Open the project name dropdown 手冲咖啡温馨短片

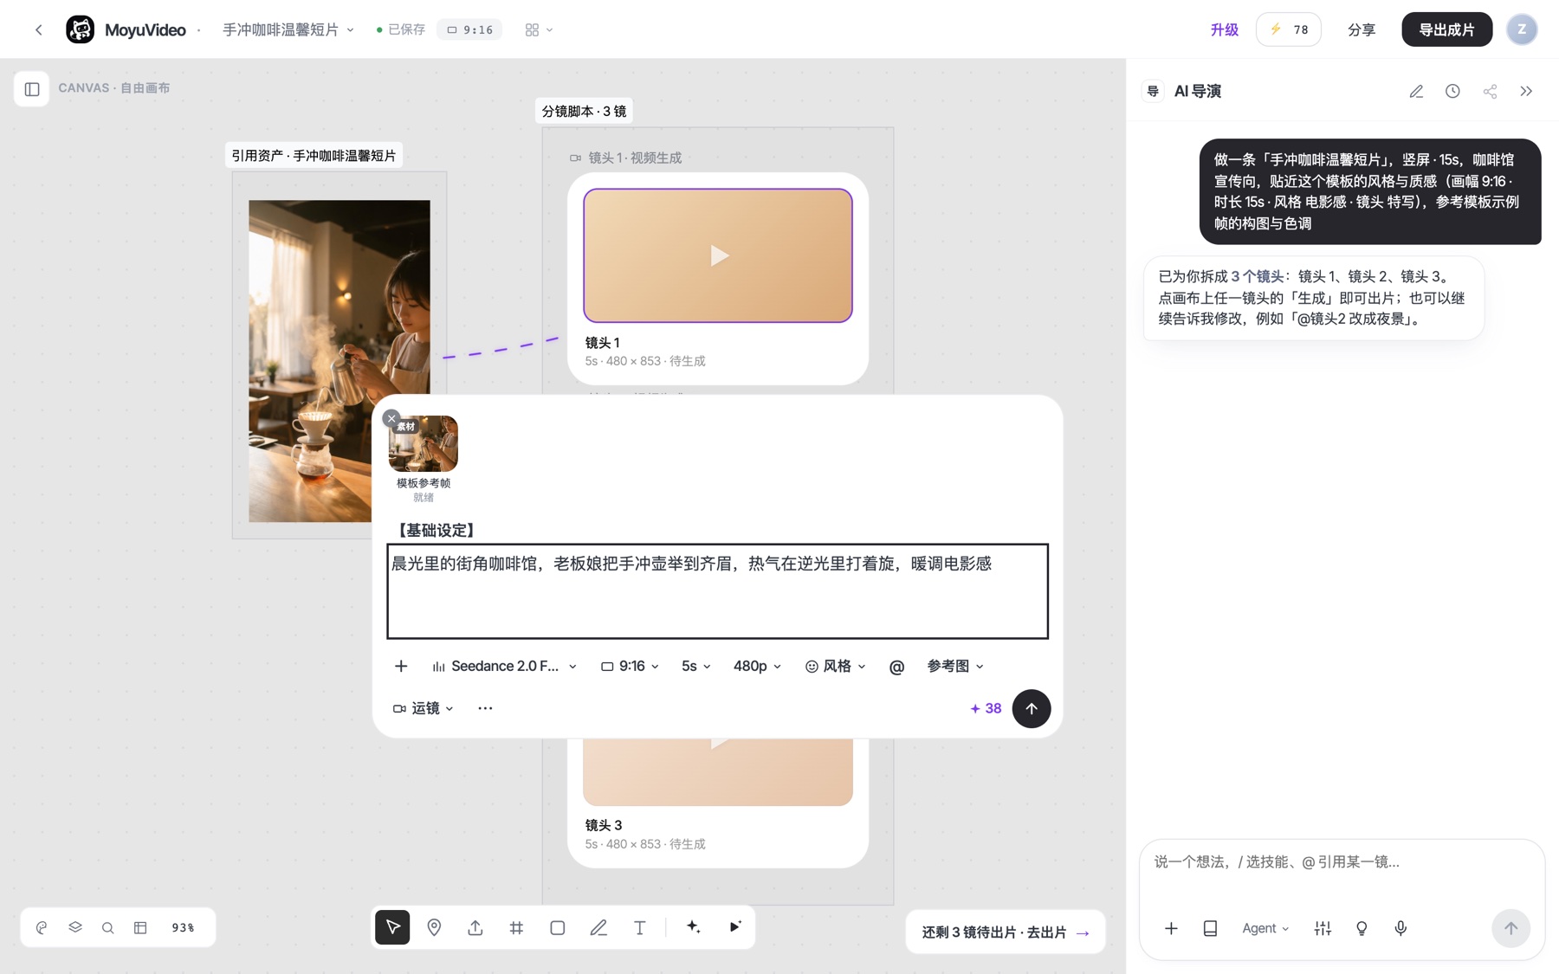288,29
